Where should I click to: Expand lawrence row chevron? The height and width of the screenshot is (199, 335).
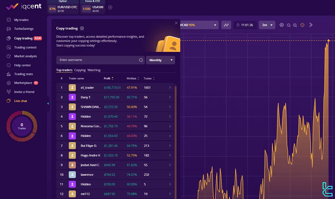170,175
